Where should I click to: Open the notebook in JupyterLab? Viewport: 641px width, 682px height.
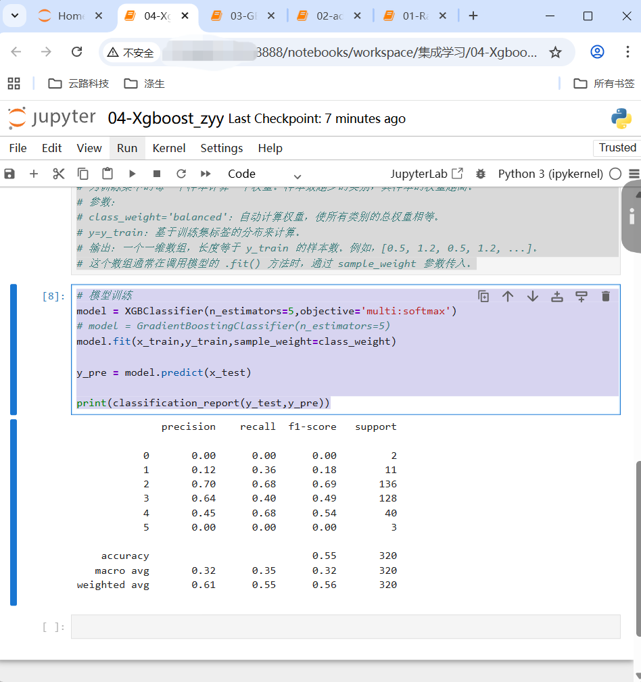[427, 174]
